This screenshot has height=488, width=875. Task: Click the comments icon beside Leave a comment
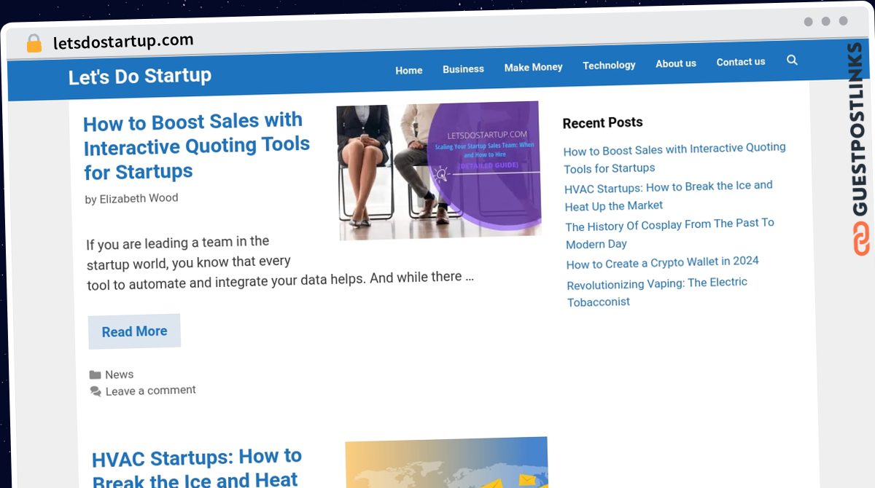(x=96, y=392)
